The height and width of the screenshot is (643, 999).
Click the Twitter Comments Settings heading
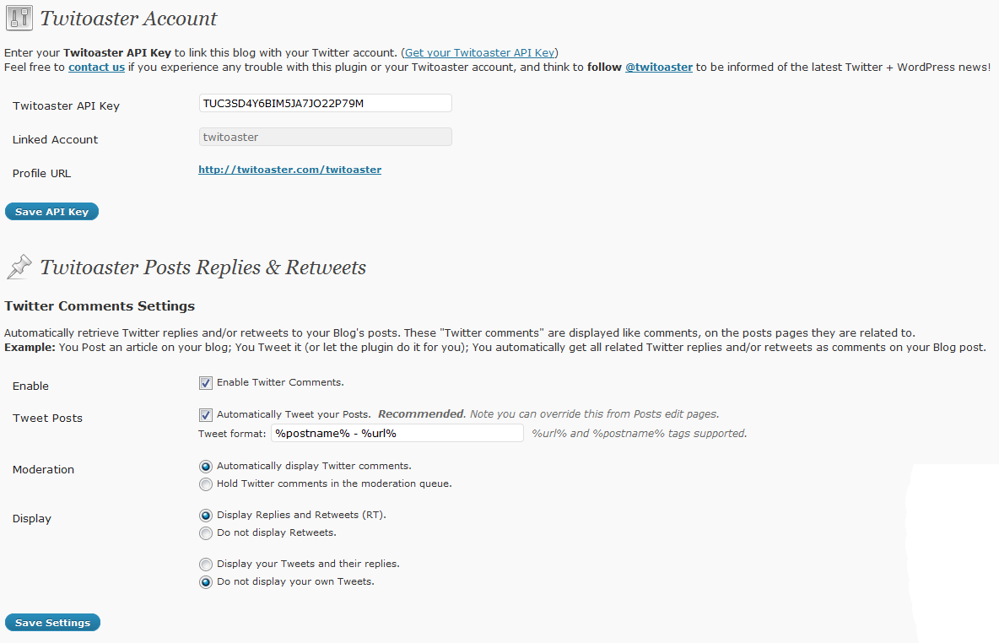[x=100, y=305]
